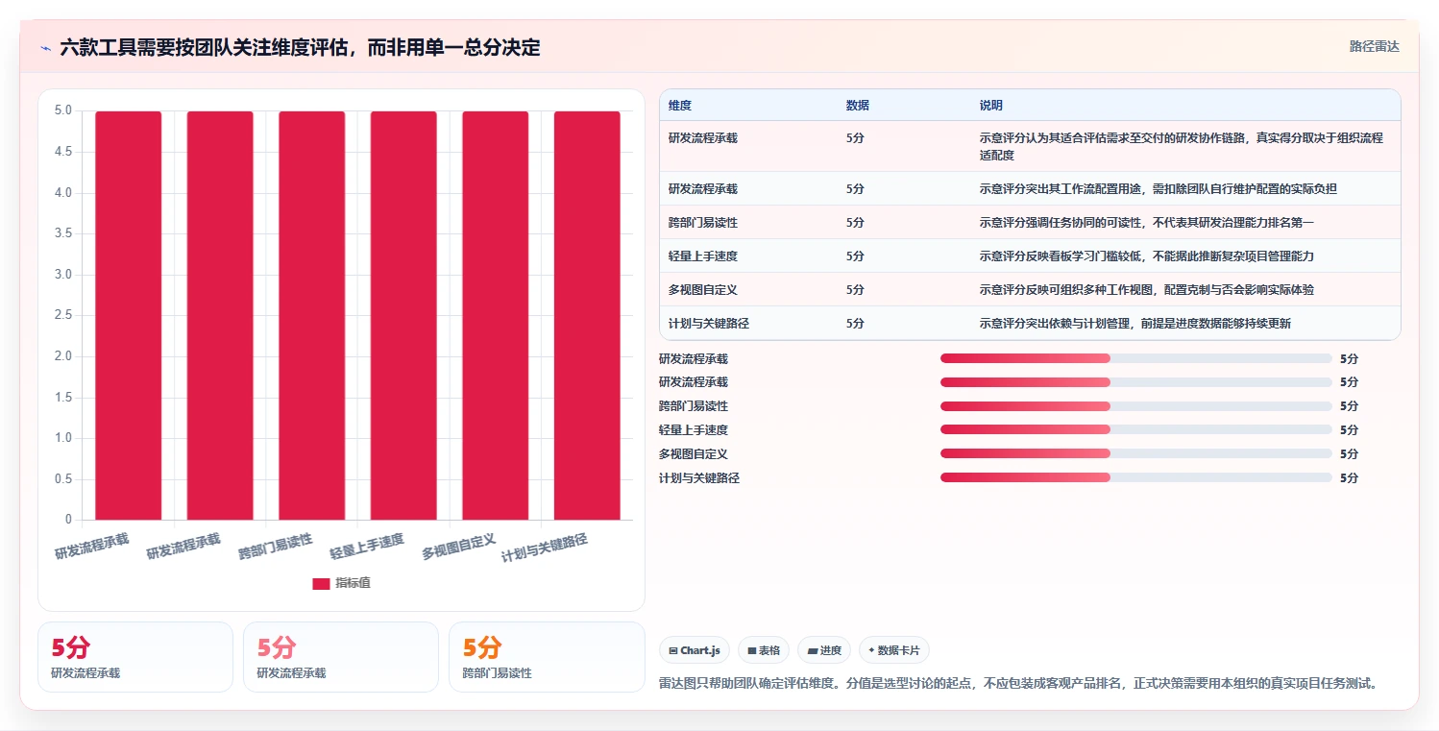Click the 5分 value beside 轻量上手速度 progress bar
Screen dimensions: 1439x731
(x=1349, y=430)
